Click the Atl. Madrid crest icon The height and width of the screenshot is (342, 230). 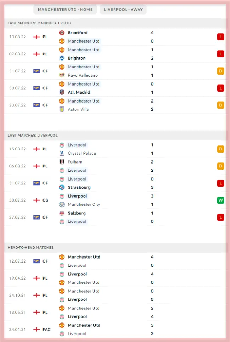pyautogui.click(x=62, y=92)
